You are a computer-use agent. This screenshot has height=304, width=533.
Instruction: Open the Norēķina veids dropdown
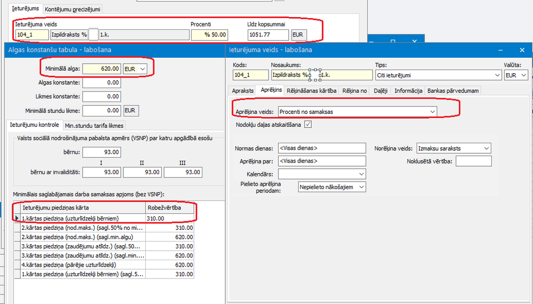coord(485,148)
